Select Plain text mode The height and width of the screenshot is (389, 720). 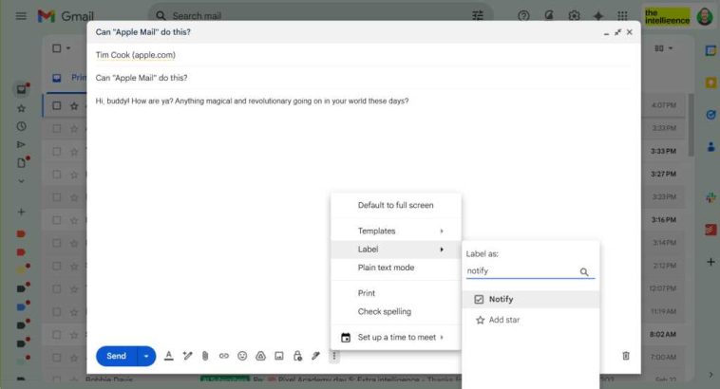click(x=396, y=268)
